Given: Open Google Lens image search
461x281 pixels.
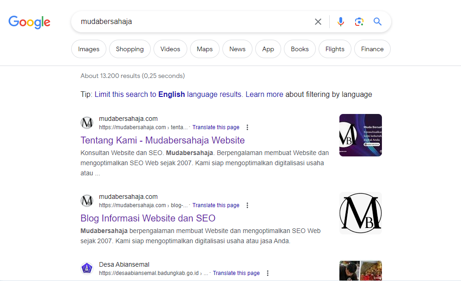Looking at the screenshot, I should point(359,22).
